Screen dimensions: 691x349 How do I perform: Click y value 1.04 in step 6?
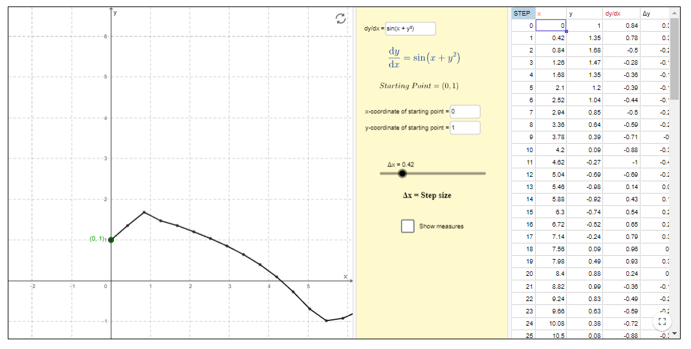[x=584, y=100]
